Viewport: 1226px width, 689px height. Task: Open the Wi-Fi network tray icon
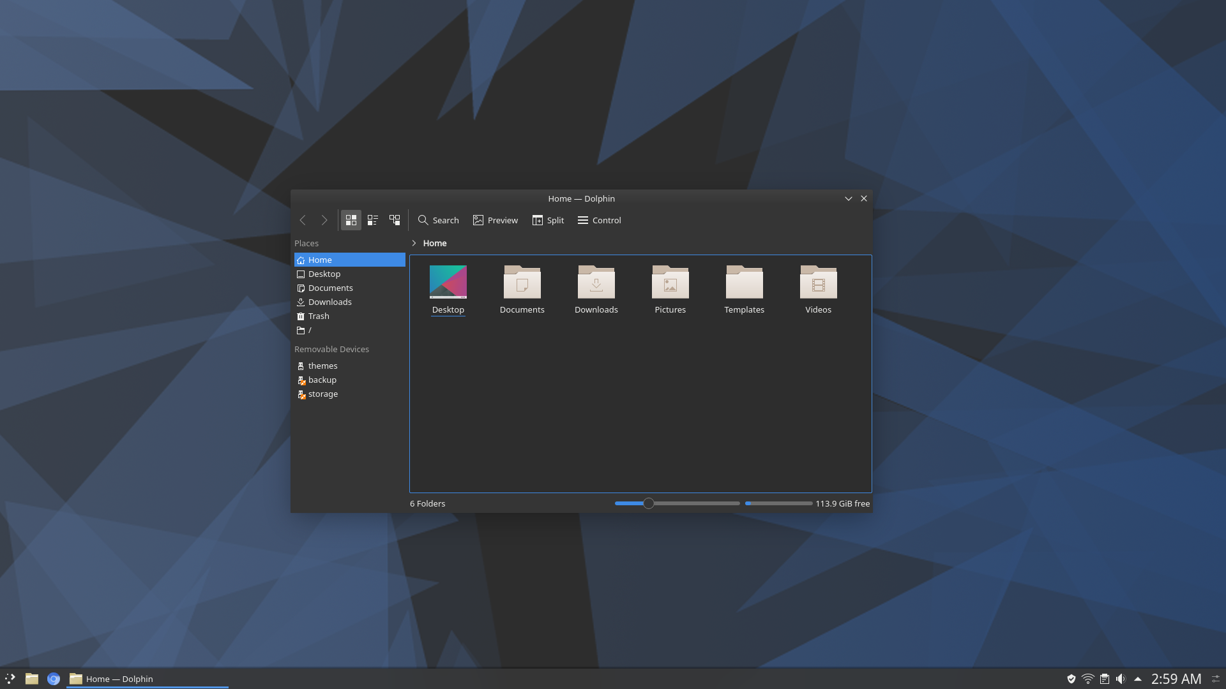(x=1088, y=679)
